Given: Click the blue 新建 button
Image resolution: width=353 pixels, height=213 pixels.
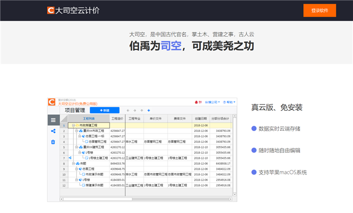Looking at the screenshot, I should pos(104,110).
